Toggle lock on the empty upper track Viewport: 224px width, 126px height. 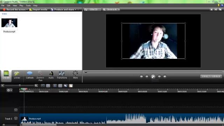coord(16,110)
